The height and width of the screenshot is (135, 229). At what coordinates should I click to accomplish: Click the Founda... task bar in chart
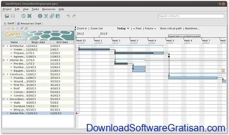[193, 78]
